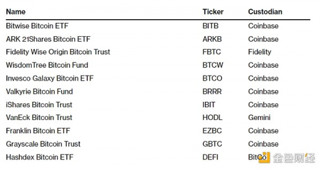Click the Name column header
Screen dimensions: 321x169
[x=16, y=11]
